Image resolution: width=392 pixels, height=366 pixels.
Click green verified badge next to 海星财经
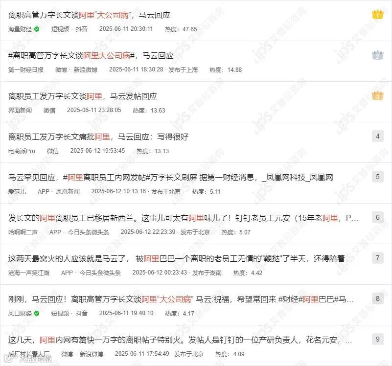(x=37, y=29)
